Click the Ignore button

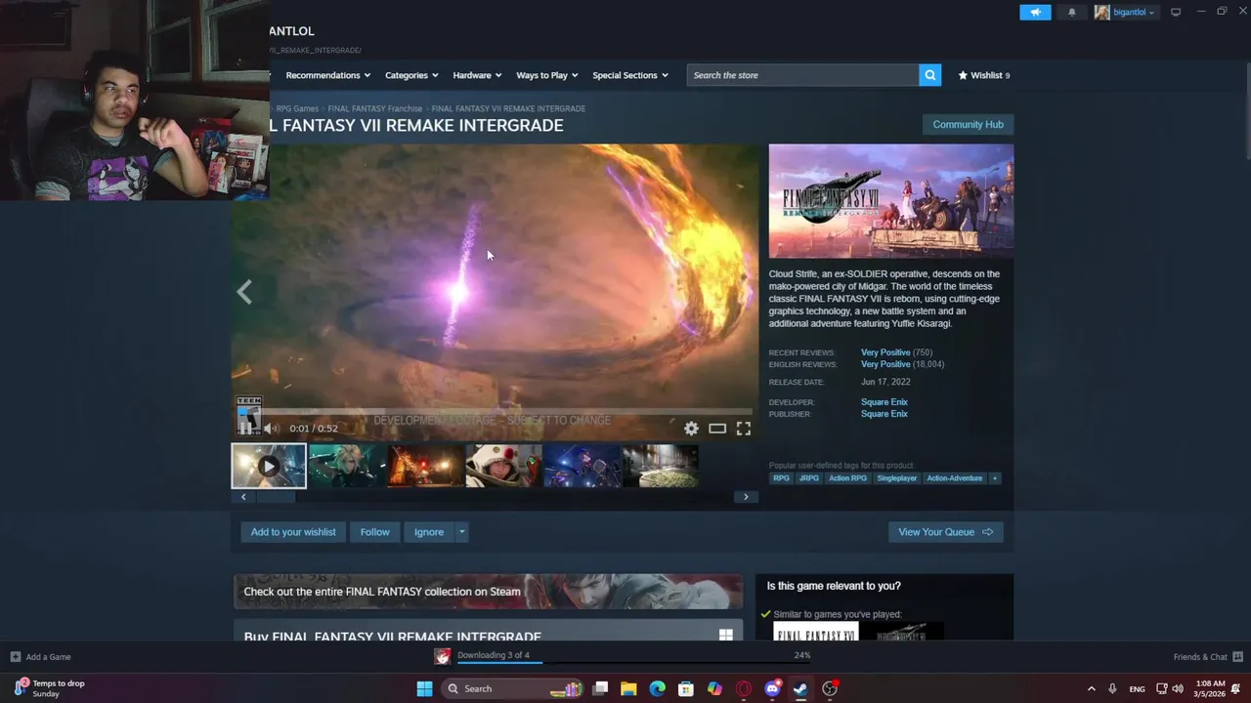[429, 532]
